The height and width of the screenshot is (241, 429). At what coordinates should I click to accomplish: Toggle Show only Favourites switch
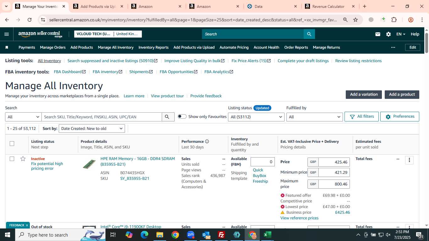pos(182,116)
